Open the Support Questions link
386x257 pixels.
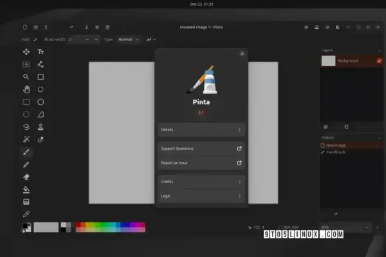click(x=201, y=148)
